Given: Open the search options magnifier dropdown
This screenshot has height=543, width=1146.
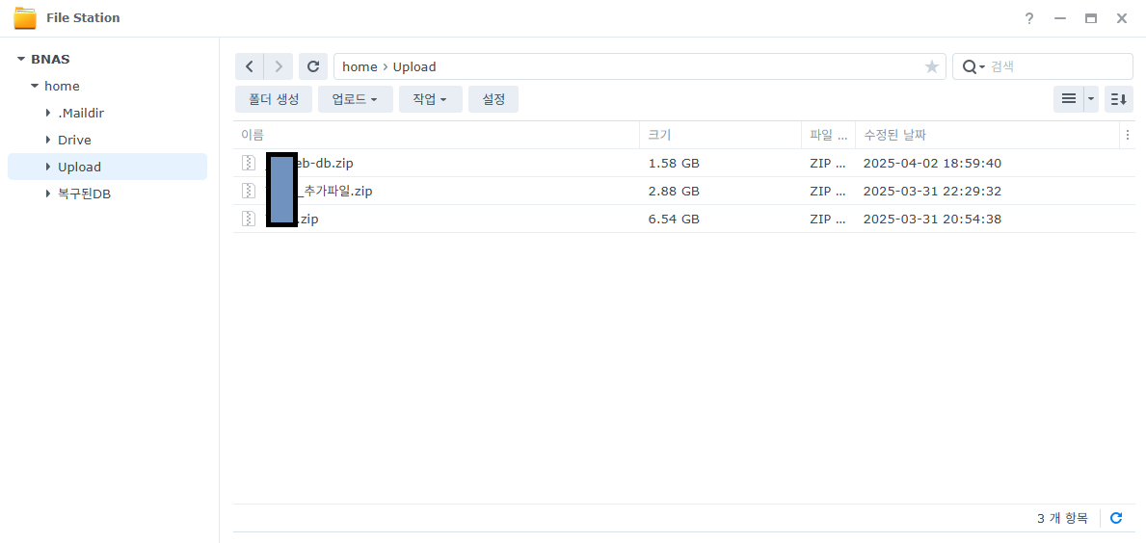Looking at the screenshot, I should pyautogui.click(x=973, y=66).
